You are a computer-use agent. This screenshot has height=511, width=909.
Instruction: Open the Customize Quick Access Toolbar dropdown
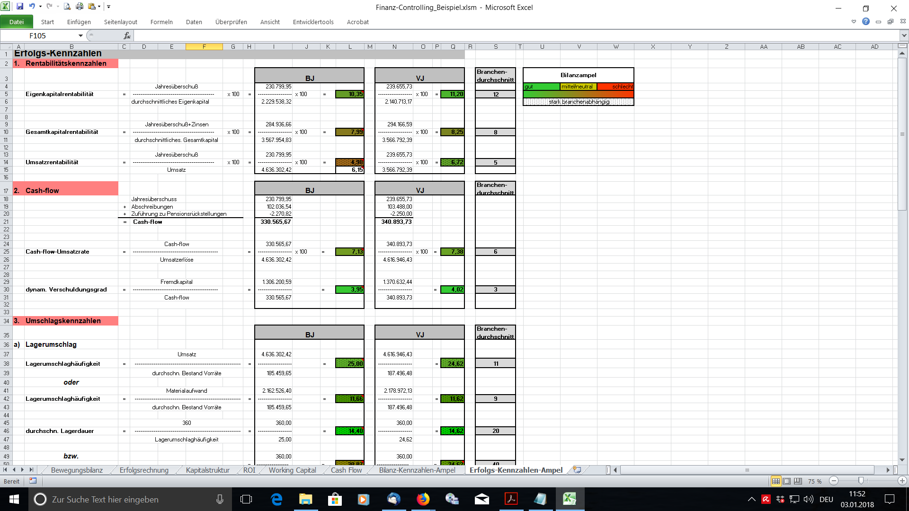[108, 7]
